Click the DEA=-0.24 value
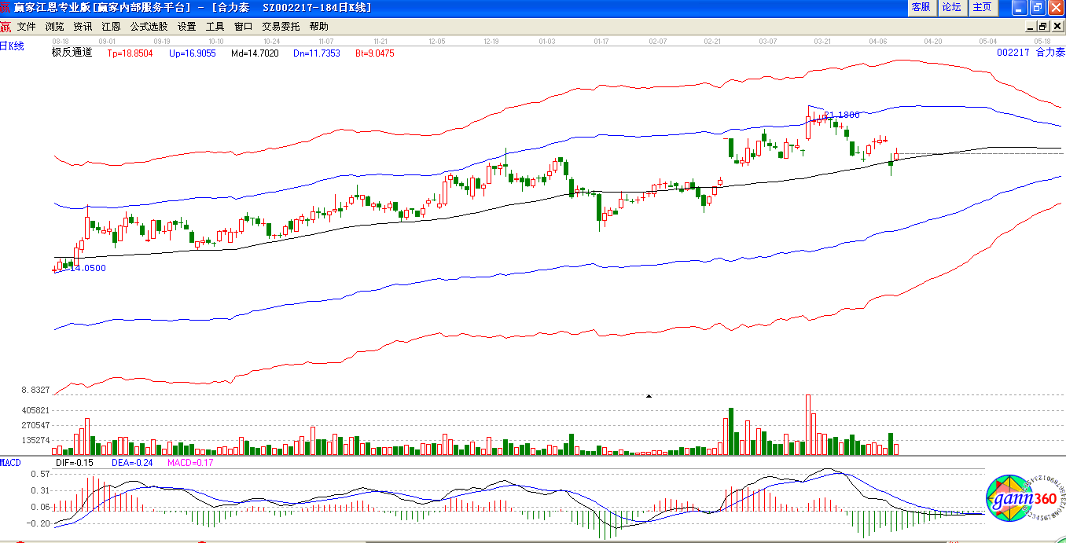Screen dimensions: 1066x543 tap(130, 463)
